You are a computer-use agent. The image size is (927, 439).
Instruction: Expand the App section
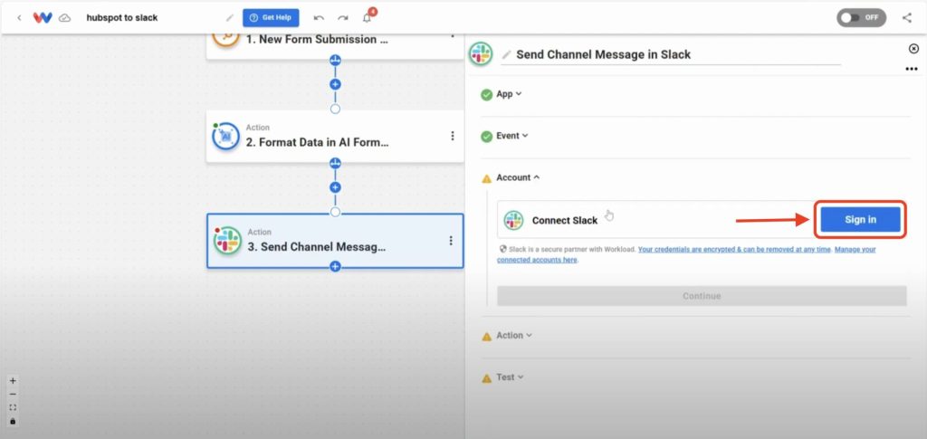pos(509,94)
